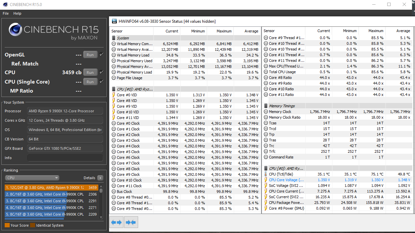
Task: Click the SoC Voltage lightning icon
Action: point(266,186)
